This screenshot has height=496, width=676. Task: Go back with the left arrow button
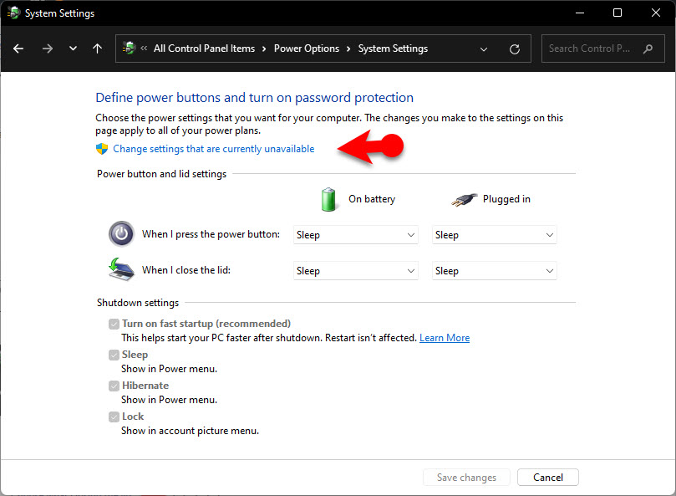click(x=18, y=49)
